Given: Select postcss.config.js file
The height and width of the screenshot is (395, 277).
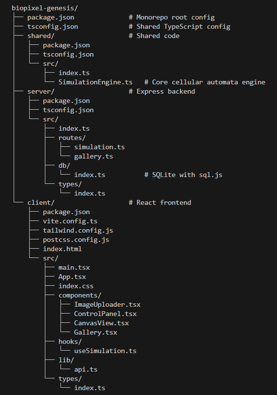Looking at the screenshot, I should pos(76,240).
